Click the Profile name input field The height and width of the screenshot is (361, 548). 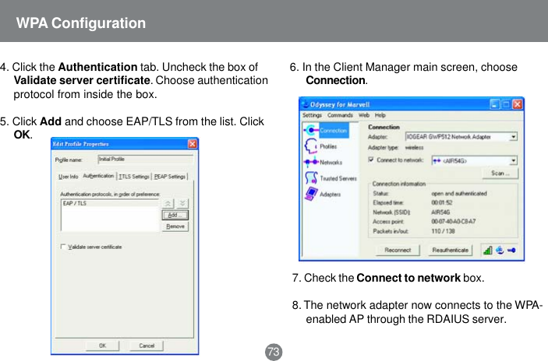(146, 159)
